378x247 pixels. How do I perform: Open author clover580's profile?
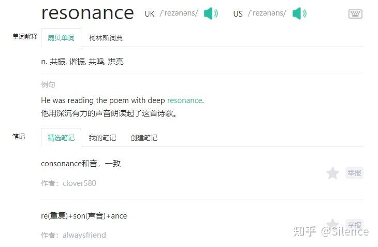click(79, 183)
